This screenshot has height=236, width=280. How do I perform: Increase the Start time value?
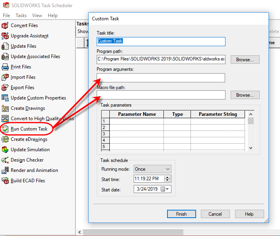click(x=167, y=177)
